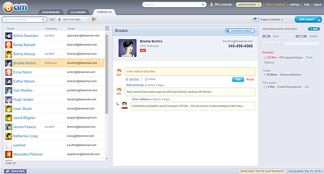
Task: Click the plus icon on add contact
Action: [x=319, y=20]
